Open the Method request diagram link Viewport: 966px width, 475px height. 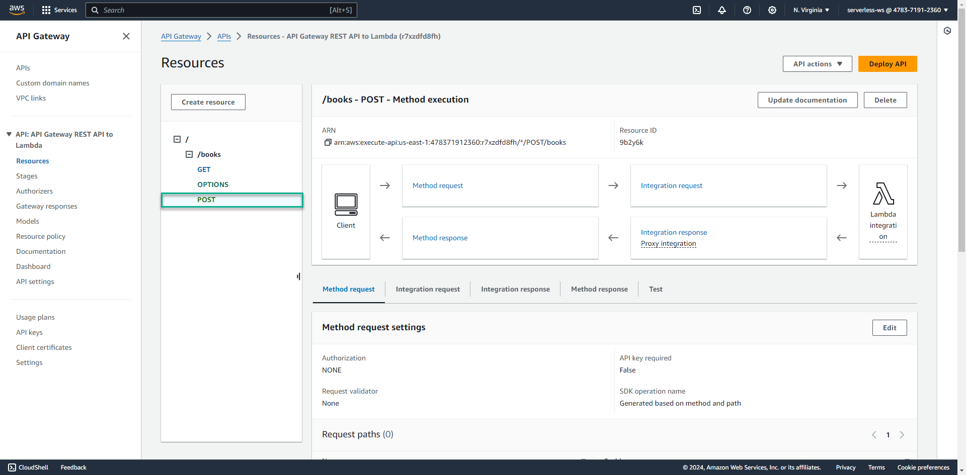(x=438, y=185)
